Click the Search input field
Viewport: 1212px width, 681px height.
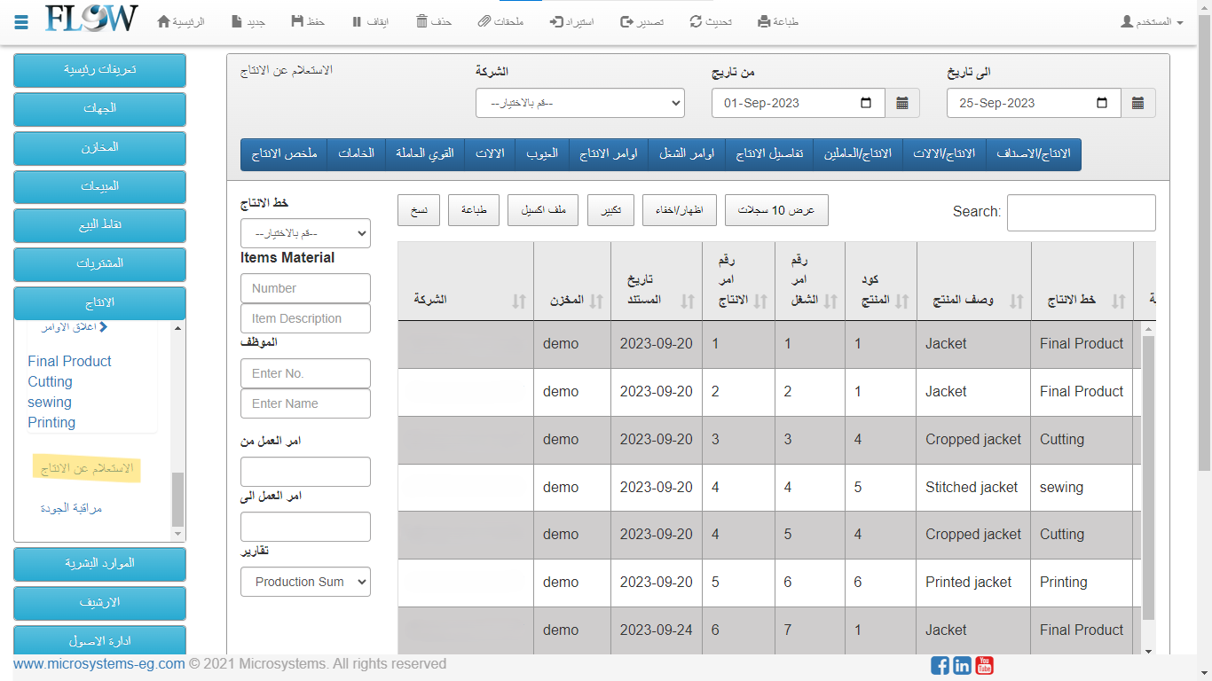[x=1081, y=213]
